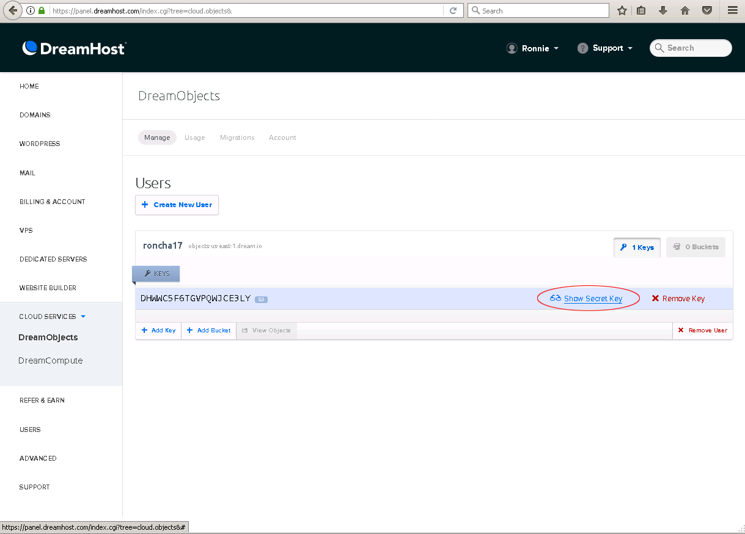This screenshot has height=534, width=745.
Task: Click the DreamHost panel Search box
Action: (x=691, y=48)
